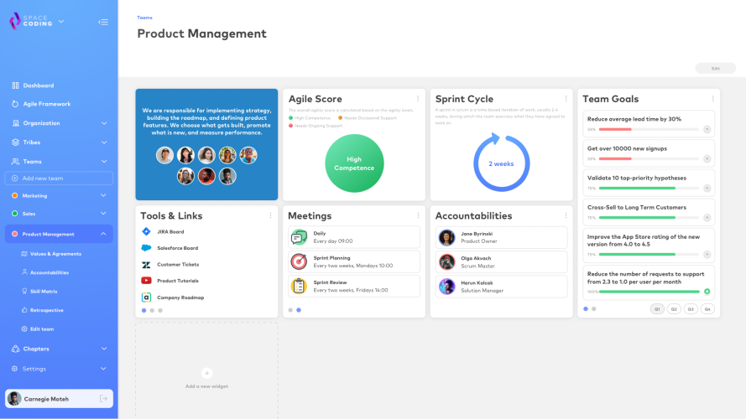Click the 2 weeks sprint cycle ring

tap(502, 163)
